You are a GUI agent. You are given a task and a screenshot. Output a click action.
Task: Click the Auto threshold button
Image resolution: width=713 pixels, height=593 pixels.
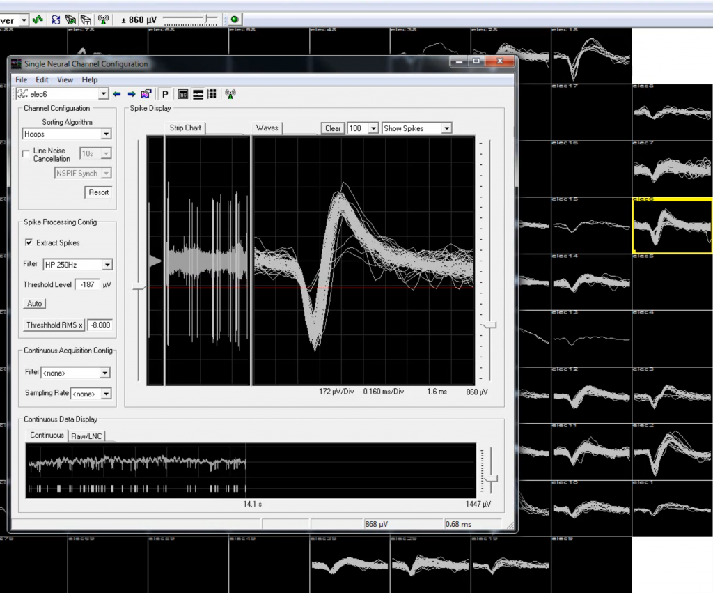tap(33, 304)
